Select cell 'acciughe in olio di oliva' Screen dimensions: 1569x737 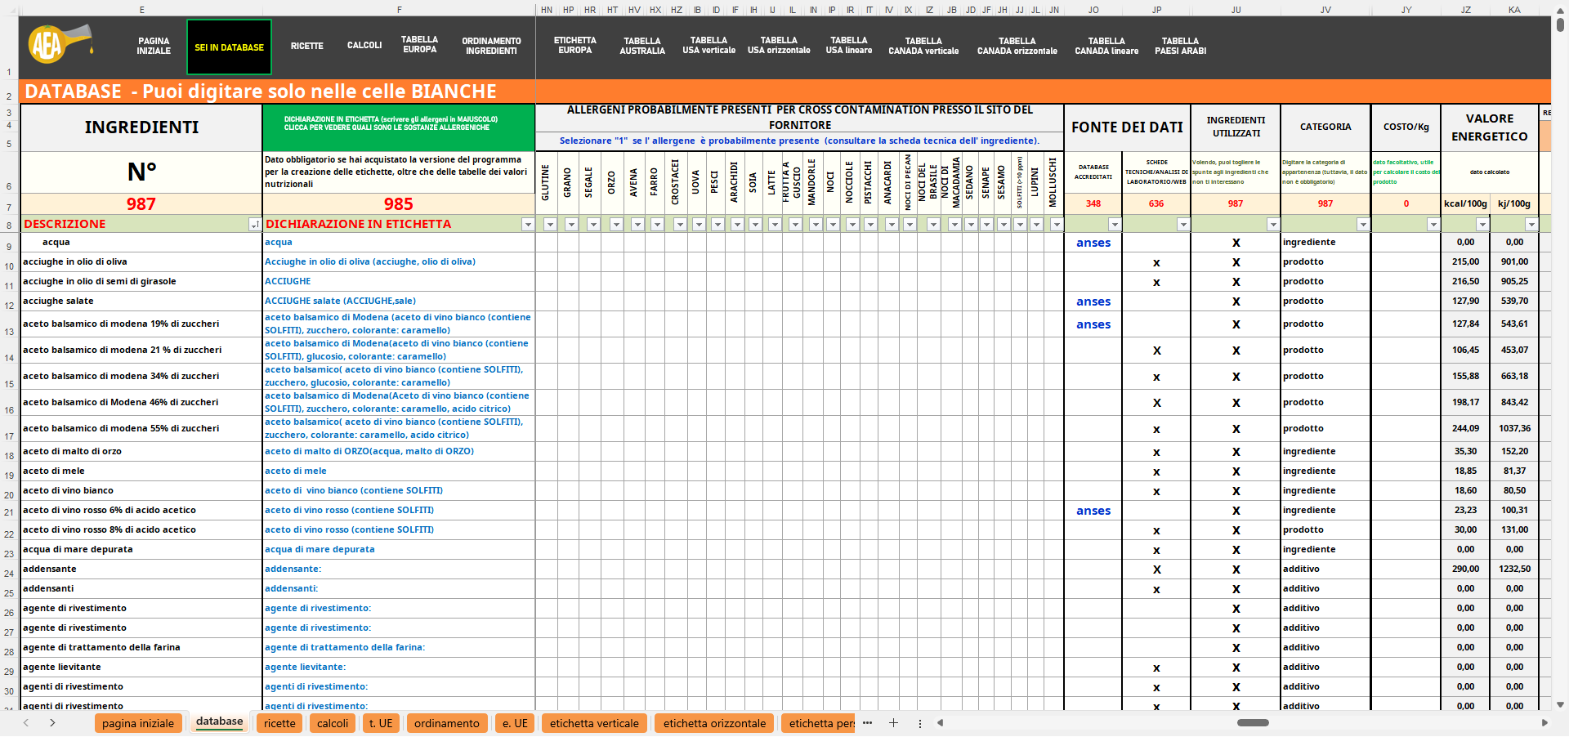[x=141, y=262]
